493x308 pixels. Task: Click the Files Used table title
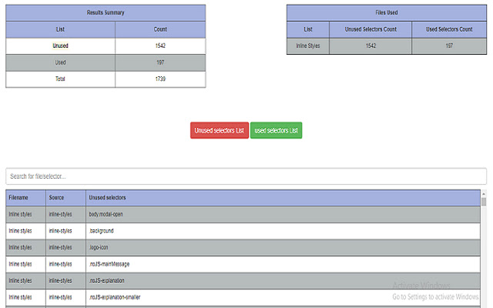click(x=387, y=12)
